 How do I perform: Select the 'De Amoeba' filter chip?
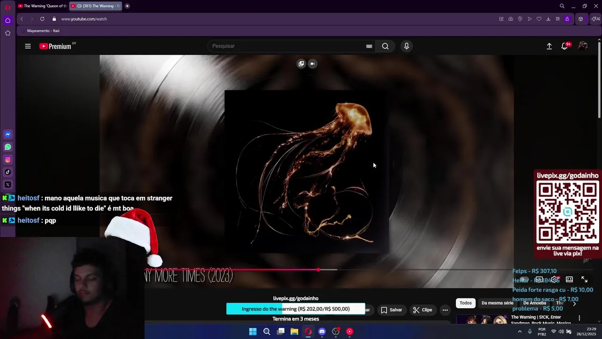(535, 303)
